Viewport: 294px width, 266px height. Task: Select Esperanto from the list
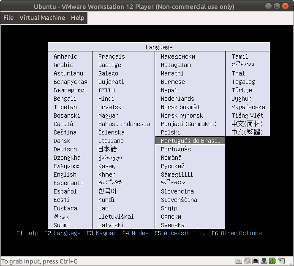(x=68, y=183)
